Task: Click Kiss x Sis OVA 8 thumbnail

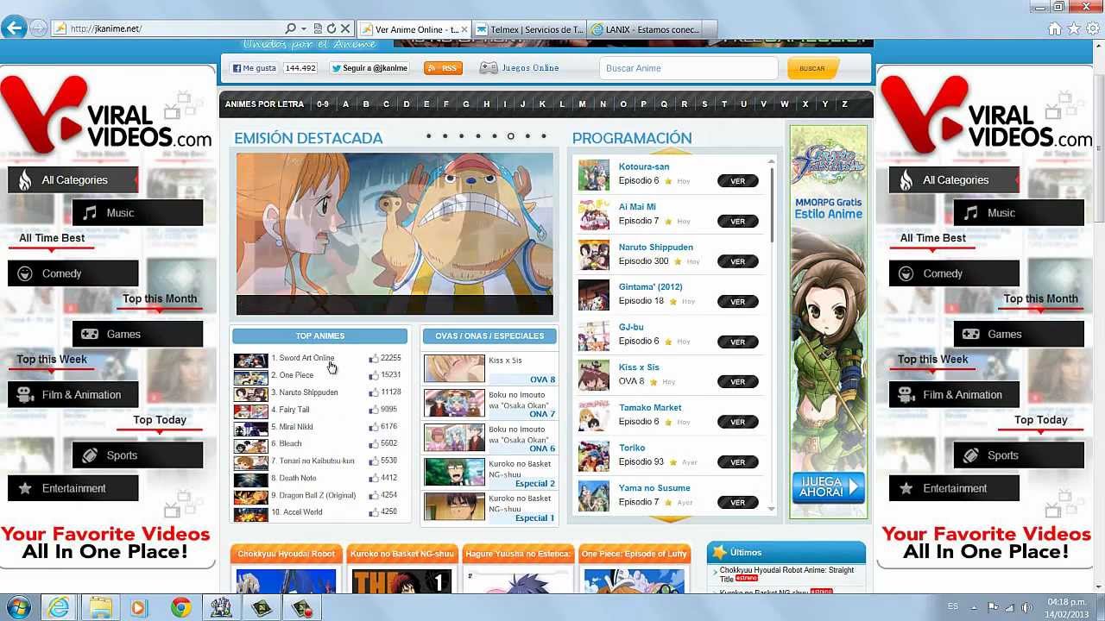Action: [454, 368]
